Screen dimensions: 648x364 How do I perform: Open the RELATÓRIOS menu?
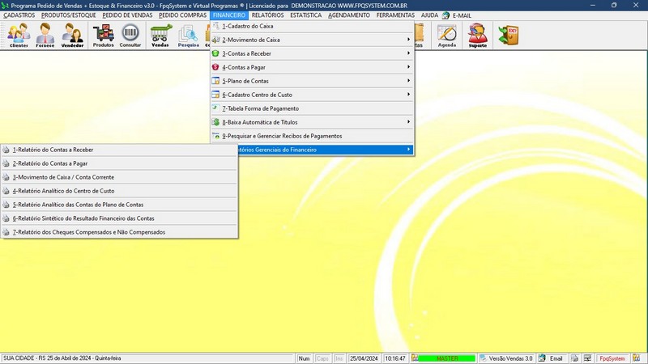point(268,15)
